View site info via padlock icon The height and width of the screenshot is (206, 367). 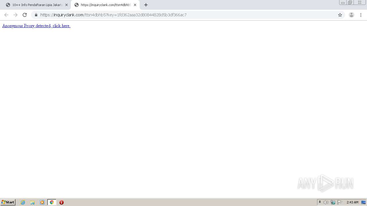tap(36, 15)
